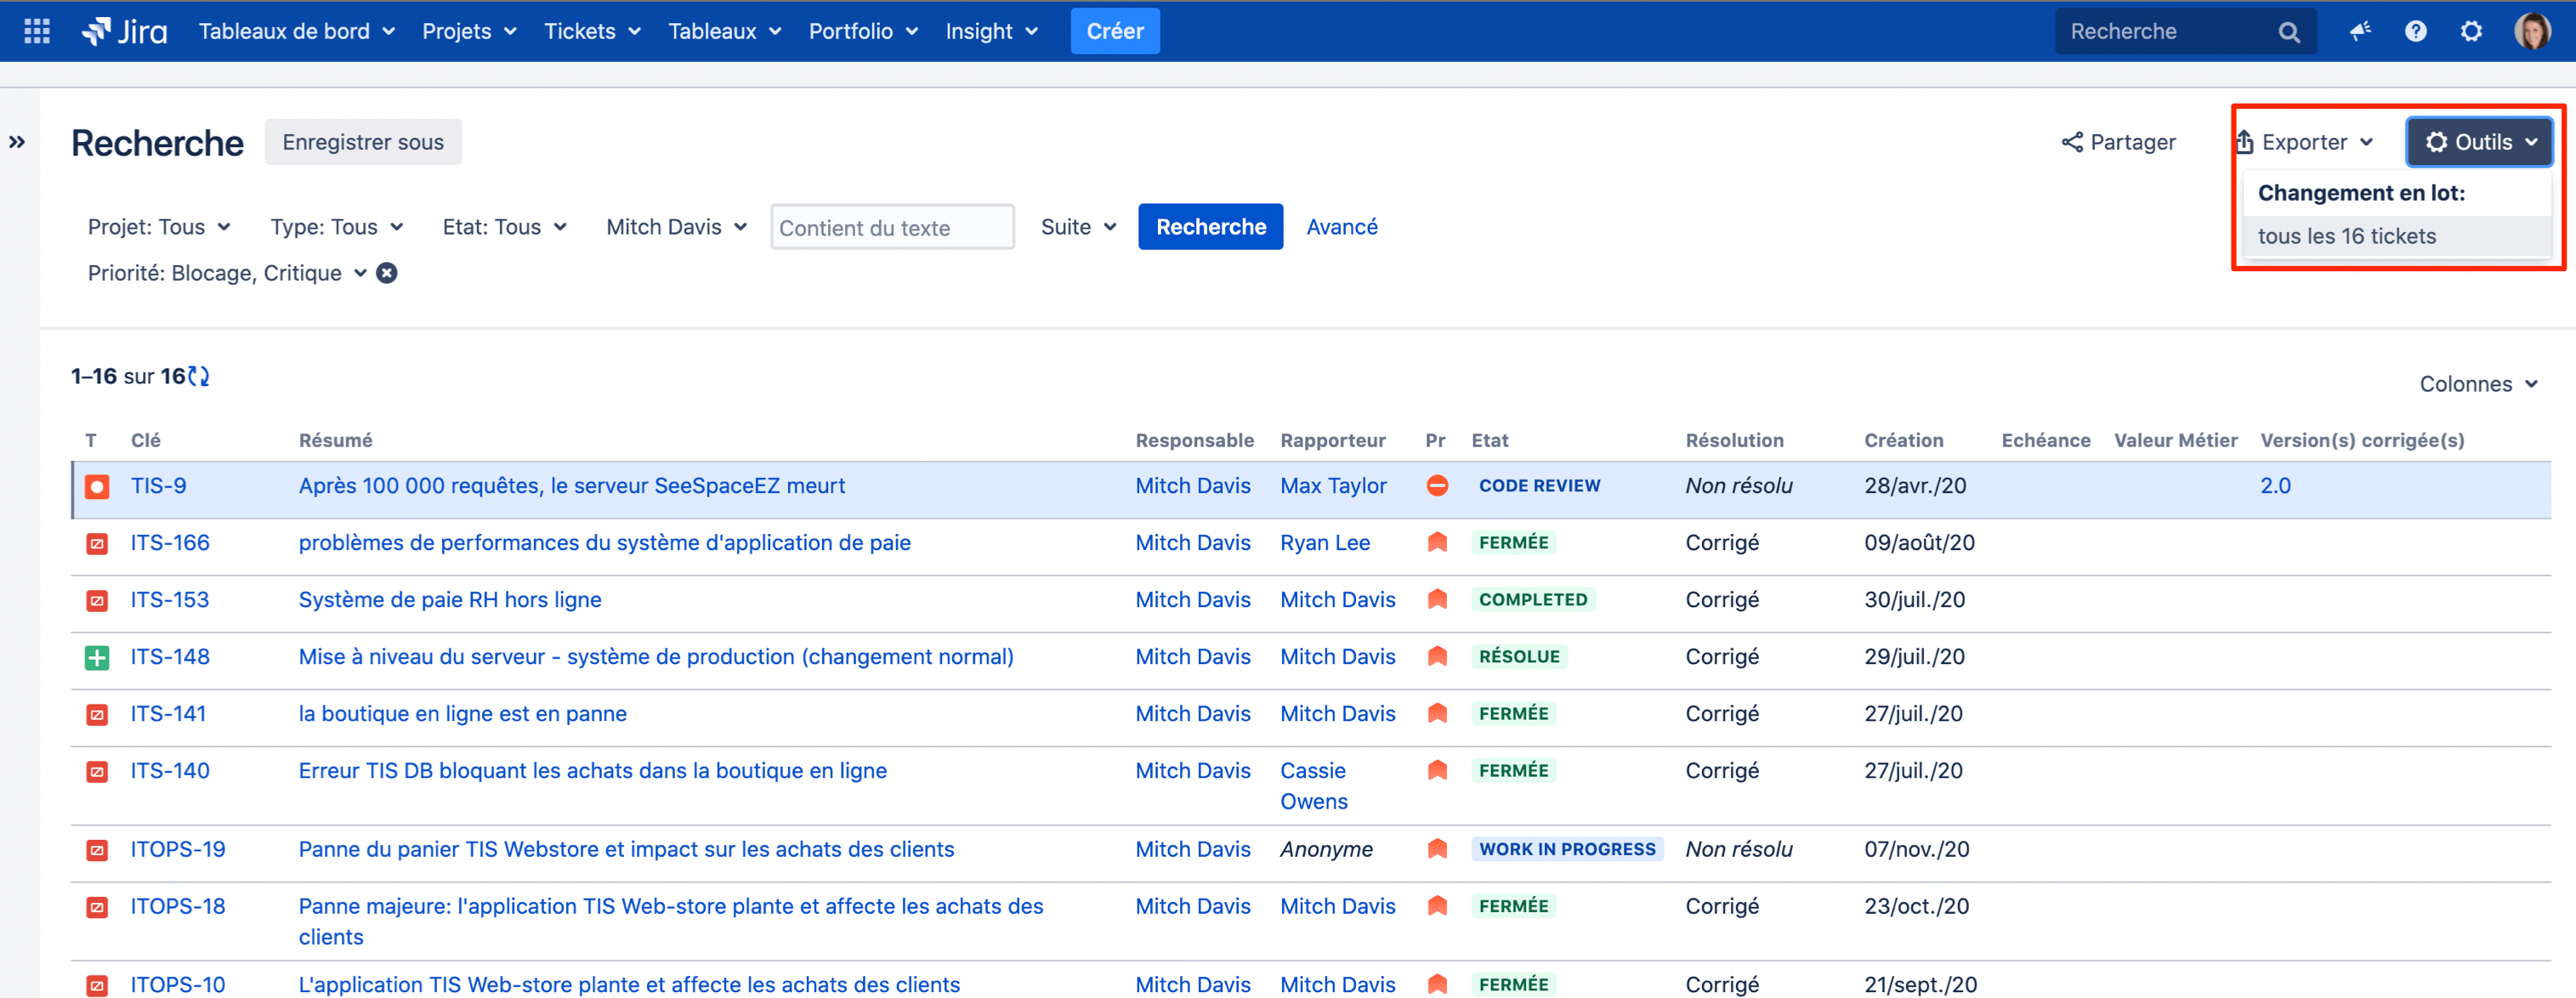
Task: Open the Exporter dropdown
Action: [x=2304, y=142]
